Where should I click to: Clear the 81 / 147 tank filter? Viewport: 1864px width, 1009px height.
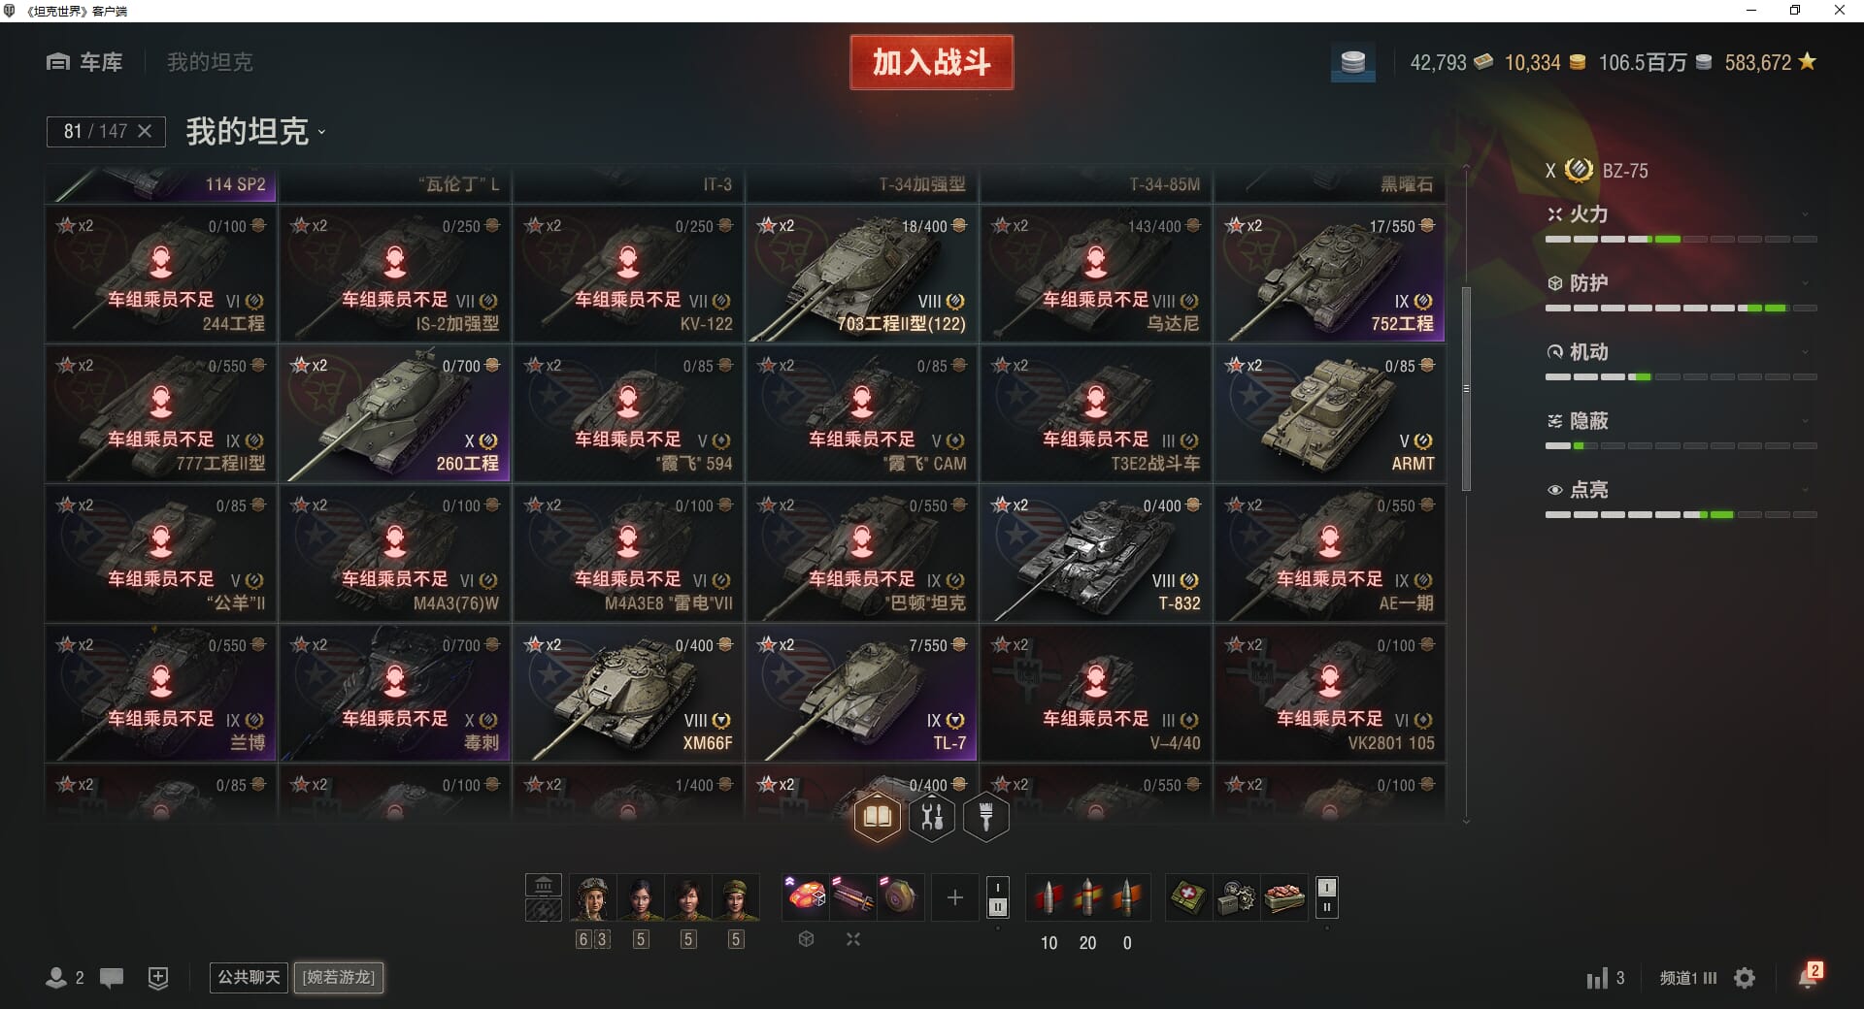click(x=145, y=131)
